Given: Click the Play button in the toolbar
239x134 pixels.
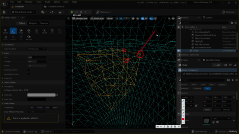Looking at the screenshot, I should [72, 12].
